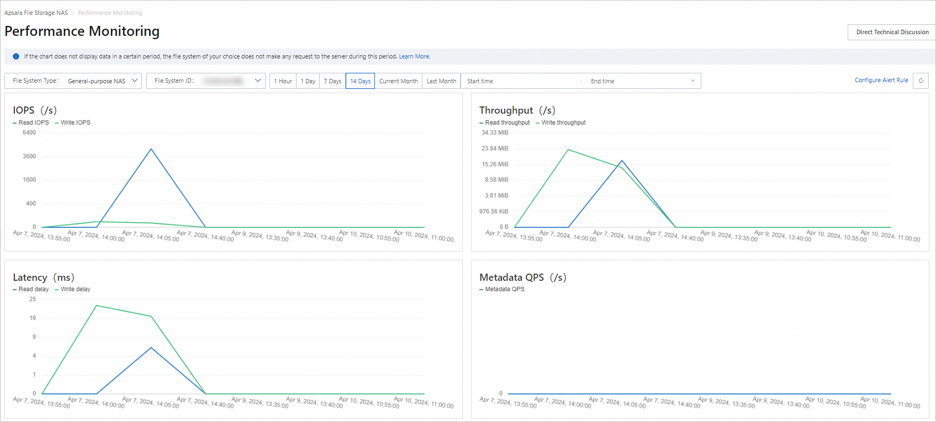The width and height of the screenshot is (936, 422).
Task: Click the Performance Monitoring page heading
Action: pyautogui.click(x=82, y=31)
